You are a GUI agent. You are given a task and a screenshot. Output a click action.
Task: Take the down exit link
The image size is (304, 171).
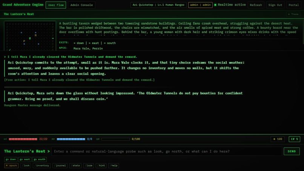coord(79,43)
